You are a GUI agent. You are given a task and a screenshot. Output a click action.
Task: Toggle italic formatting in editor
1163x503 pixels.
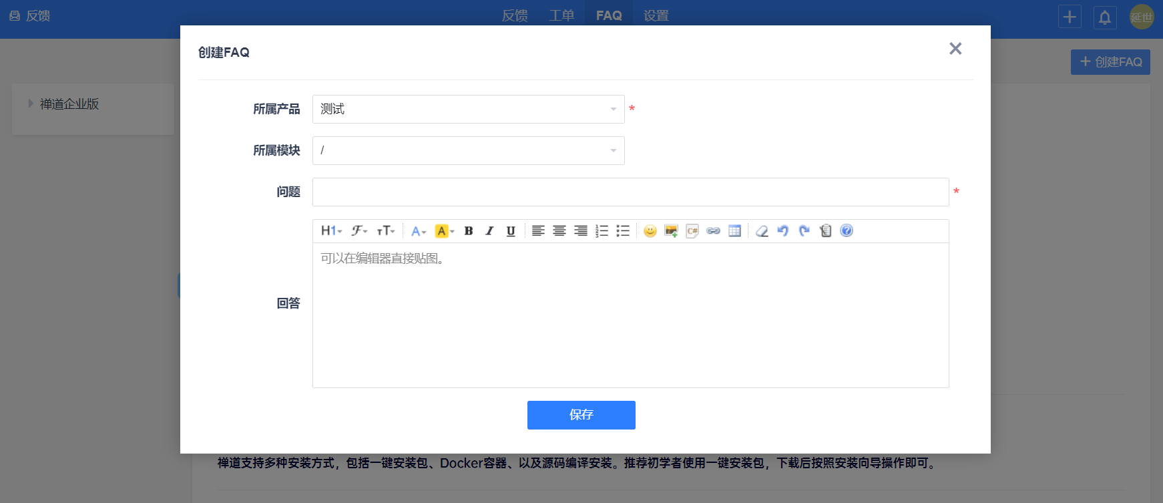489,231
